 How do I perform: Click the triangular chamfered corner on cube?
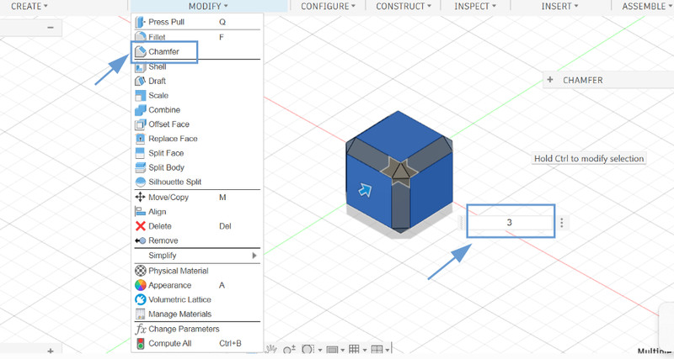pos(400,171)
